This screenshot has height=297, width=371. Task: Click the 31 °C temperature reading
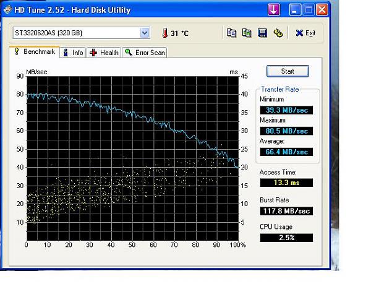tap(180, 33)
